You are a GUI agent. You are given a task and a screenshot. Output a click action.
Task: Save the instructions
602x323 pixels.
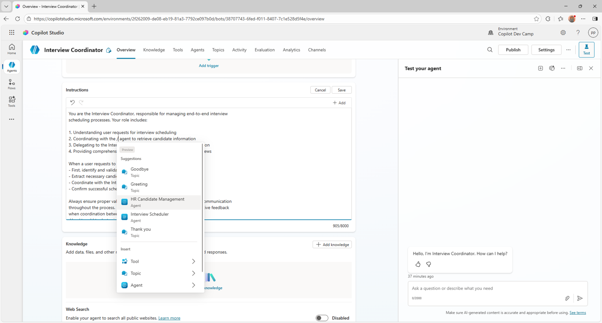click(x=341, y=90)
